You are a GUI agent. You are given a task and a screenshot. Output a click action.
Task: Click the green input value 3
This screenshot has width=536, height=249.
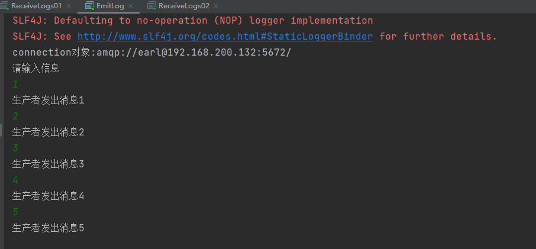click(15, 148)
